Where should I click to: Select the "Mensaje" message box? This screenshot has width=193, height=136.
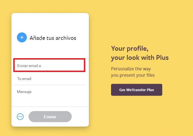(x=50, y=92)
